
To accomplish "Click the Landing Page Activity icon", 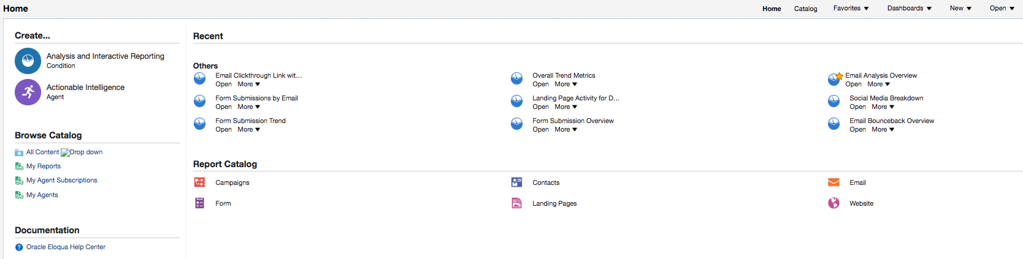I will (x=517, y=101).
